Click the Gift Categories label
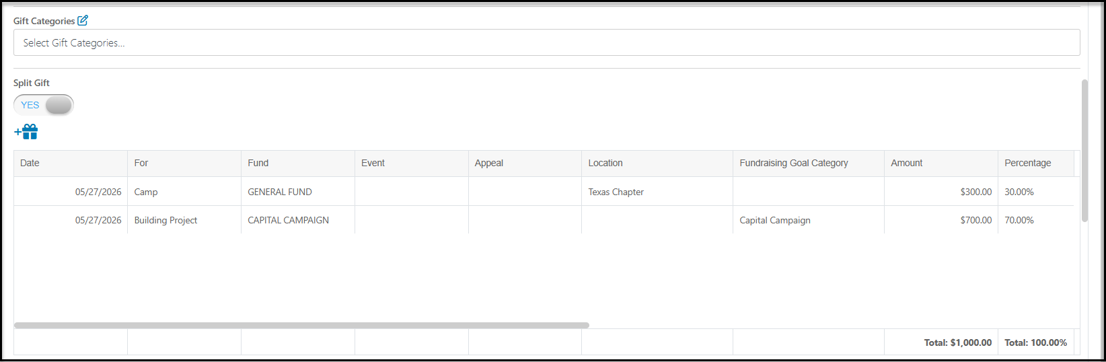This screenshot has height=362, width=1106. pos(44,21)
